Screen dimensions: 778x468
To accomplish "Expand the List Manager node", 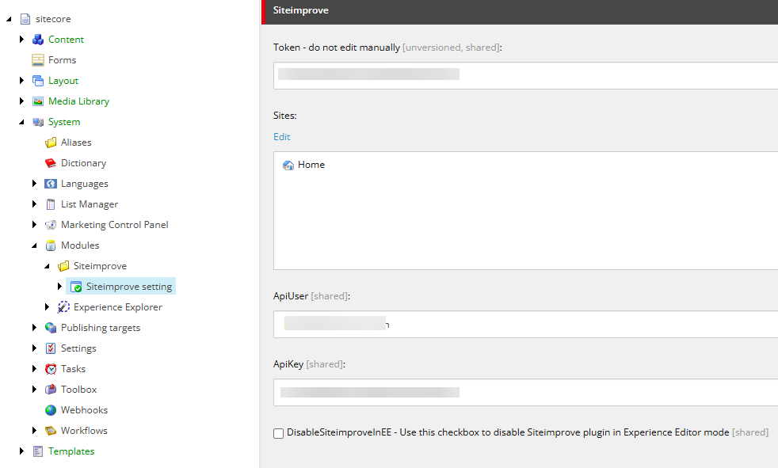I will [34, 204].
